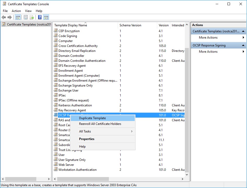The height and width of the screenshot is (188, 247).
Task: Click the EFS Recovery Agent template icon
Action: coord(56,65)
